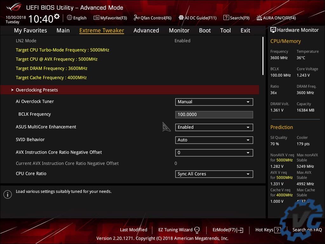The width and height of the screenshot is (325, 244).
Task: Switch to the Advanced tab
Action: pos(146,30)
